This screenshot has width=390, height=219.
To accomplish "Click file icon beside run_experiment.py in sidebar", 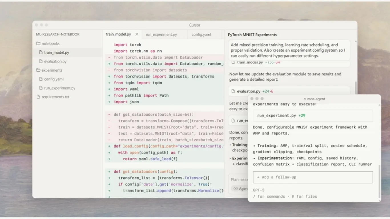I will 41,88.
